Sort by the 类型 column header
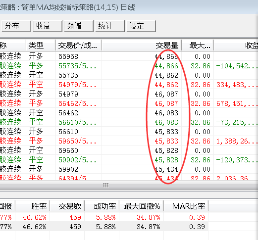Screen dimensions: 258x240 point(41,46)
